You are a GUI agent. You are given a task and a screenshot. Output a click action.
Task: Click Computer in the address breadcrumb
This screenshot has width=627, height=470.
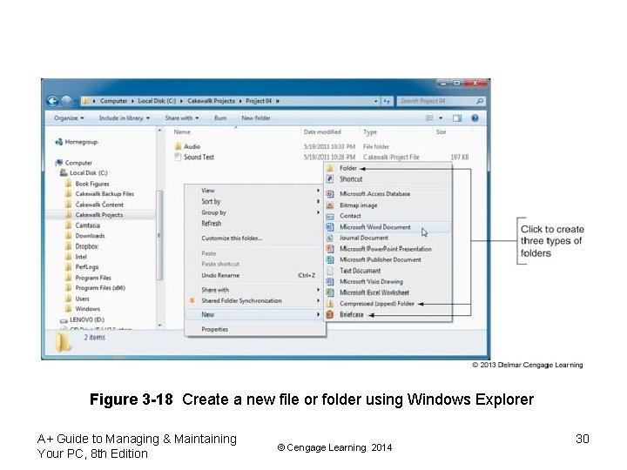[x=113, y=101]
